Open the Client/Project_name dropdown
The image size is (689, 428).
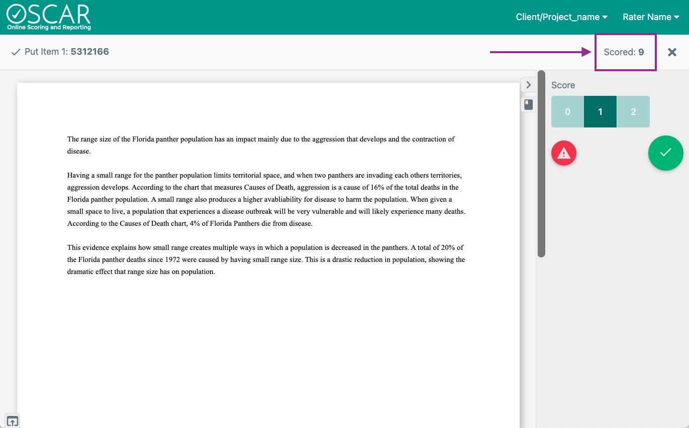click(x=561, y=17)
